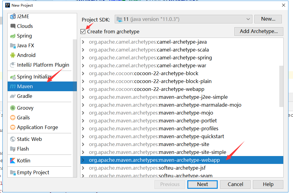
Task: Click the project type list scrollbar
Action: tap(75, 108)
